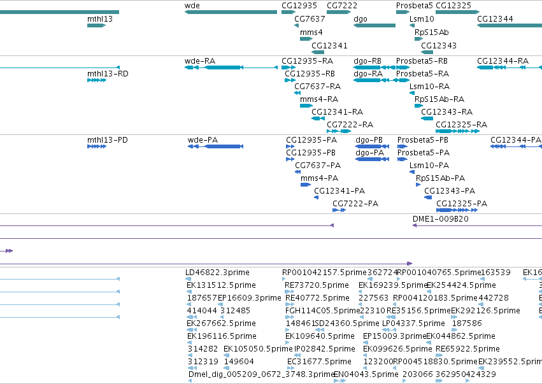Image resolution: width=542 pixels, height=384 pixels.
Task: Click the mthl13-PD protein label
Action: (108, 140)
